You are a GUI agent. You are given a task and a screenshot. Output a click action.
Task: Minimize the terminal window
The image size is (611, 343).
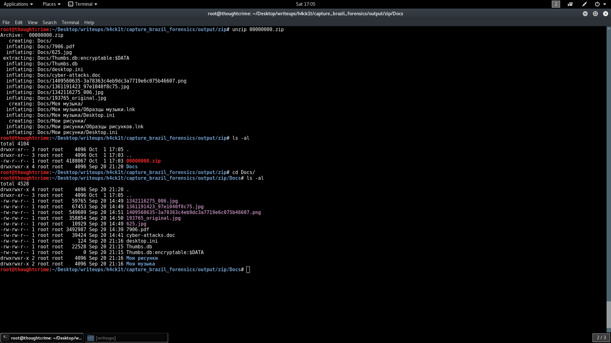click(x=585, y=14)
